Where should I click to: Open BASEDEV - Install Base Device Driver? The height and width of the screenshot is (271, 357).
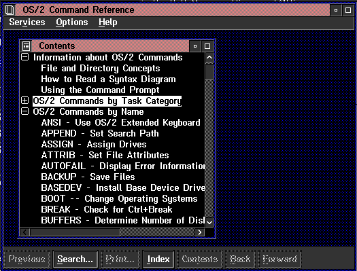pos(123,187)
